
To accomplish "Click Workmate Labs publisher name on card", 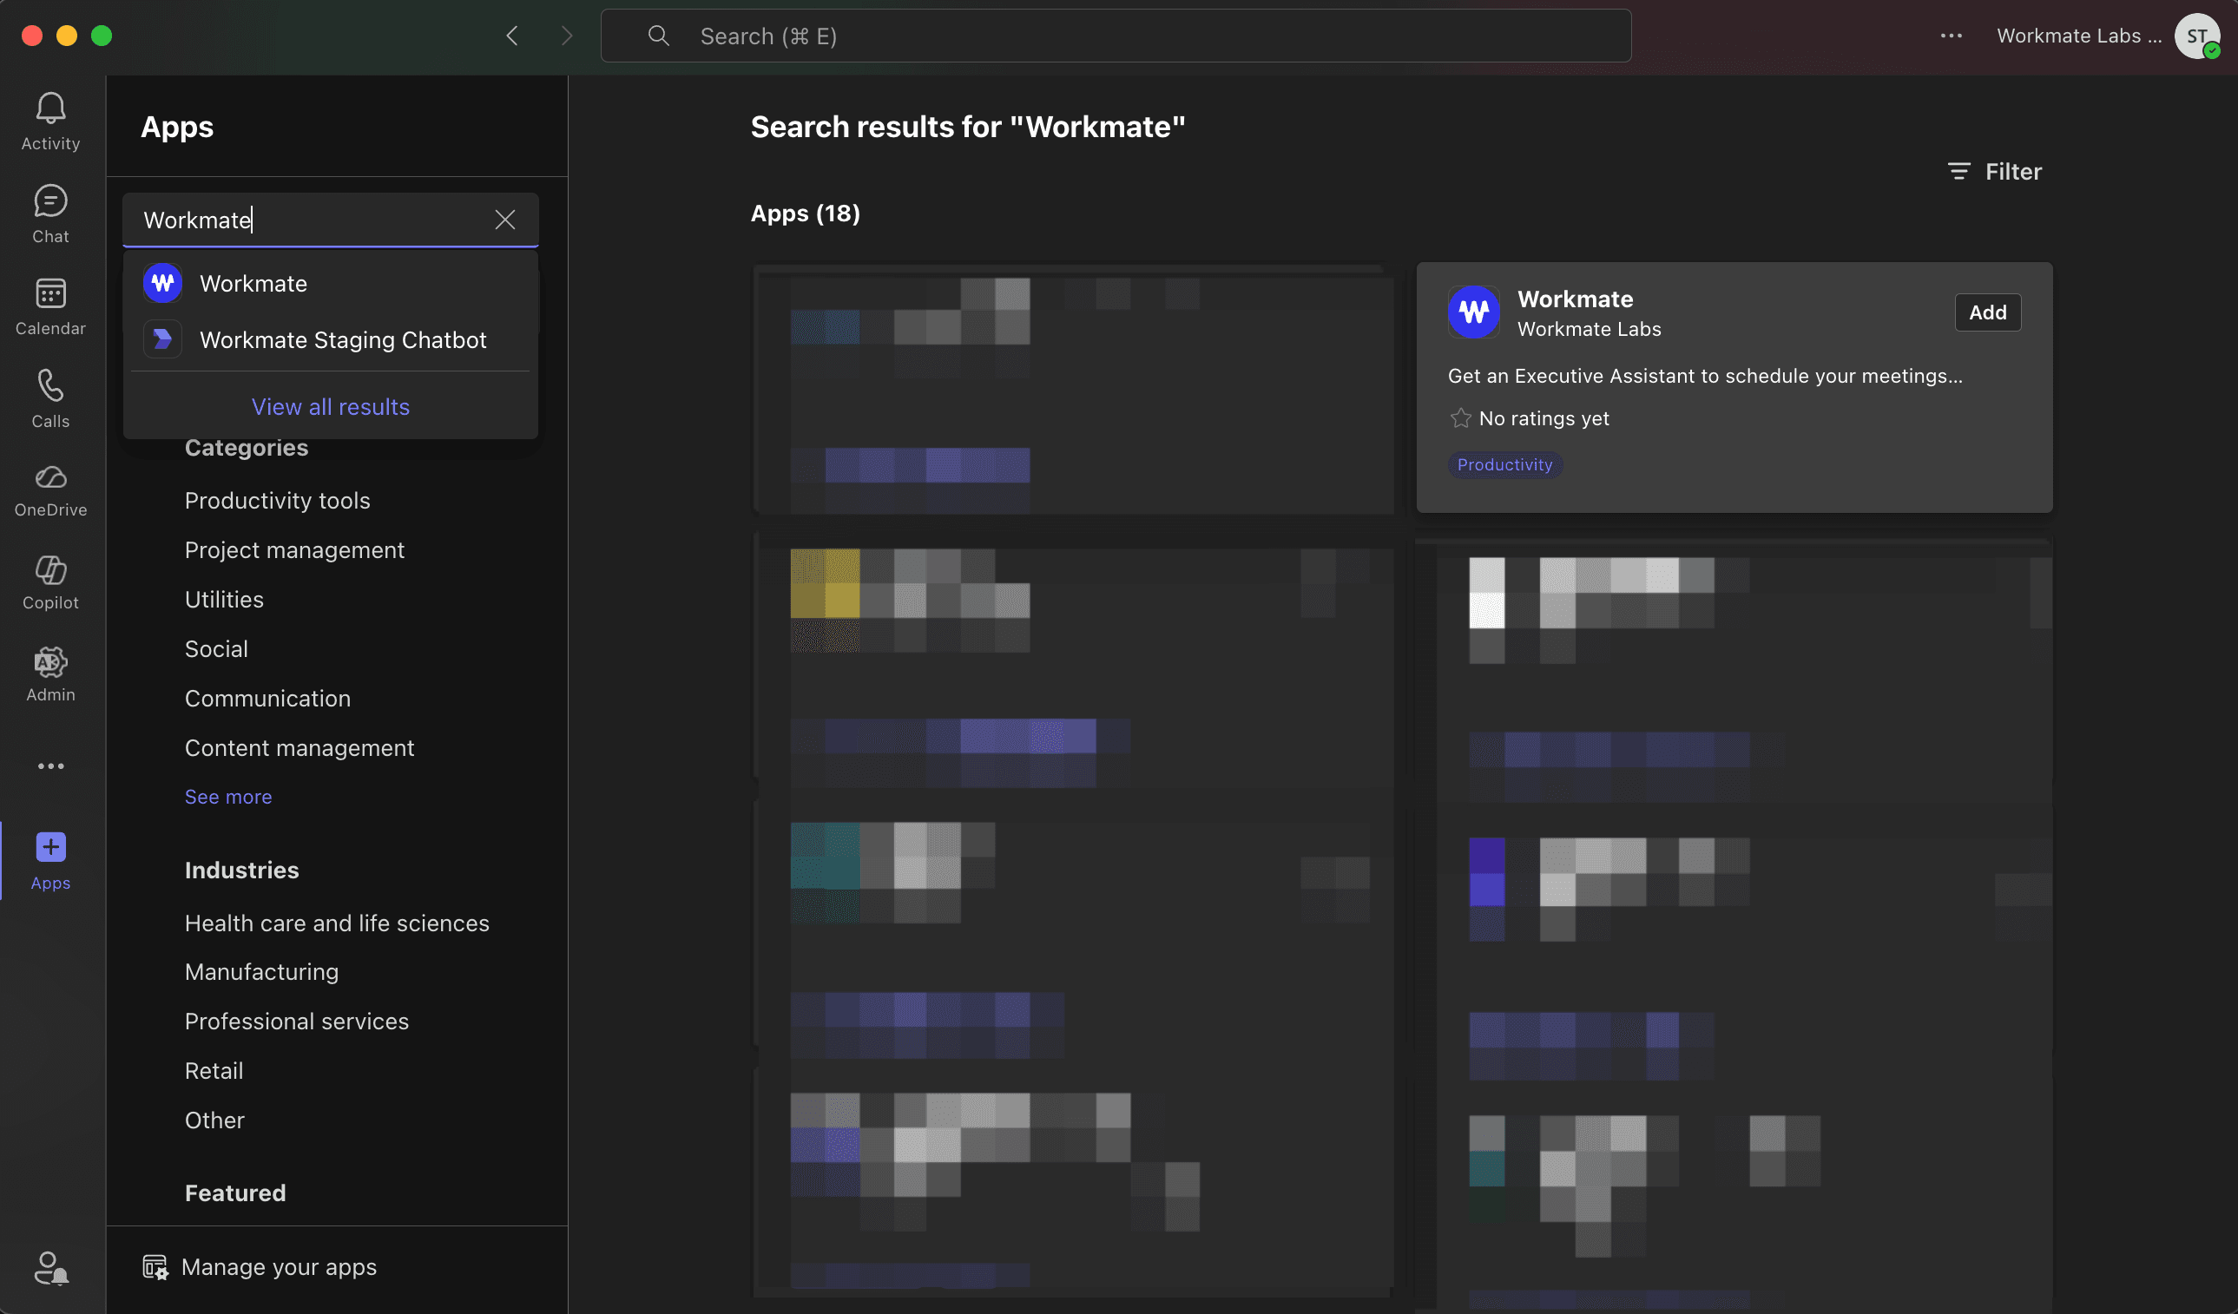I will [1589, 328].
